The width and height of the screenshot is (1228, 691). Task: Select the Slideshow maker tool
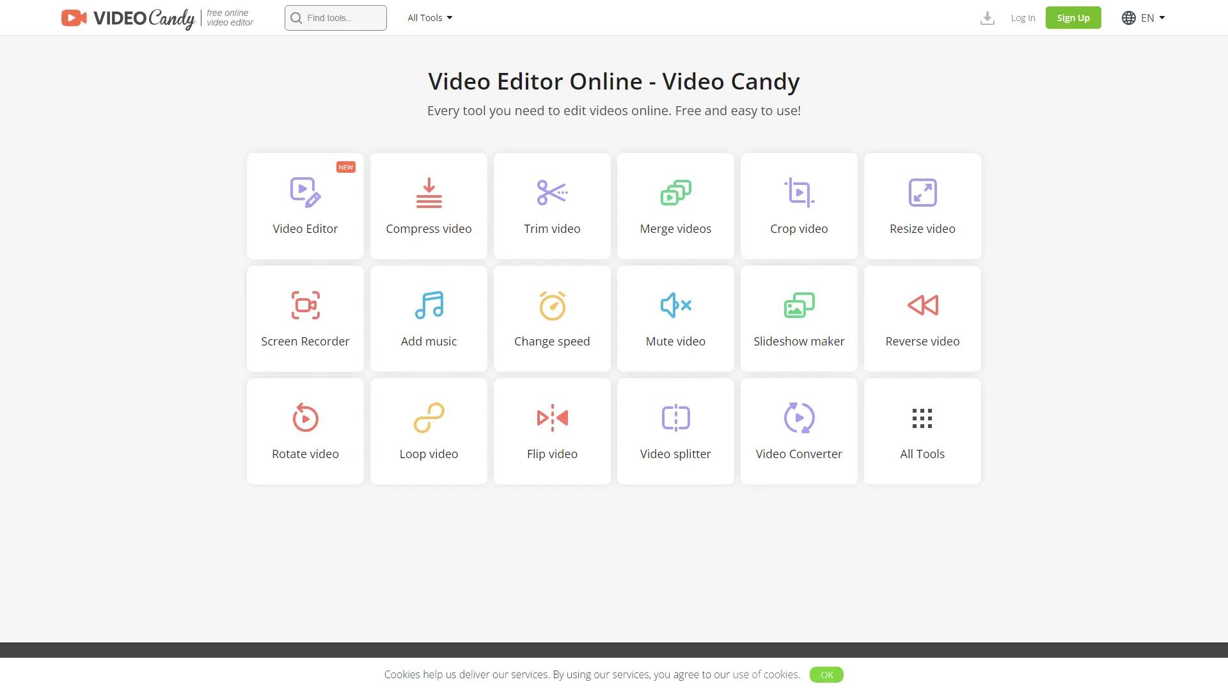[x=799, y=318]
